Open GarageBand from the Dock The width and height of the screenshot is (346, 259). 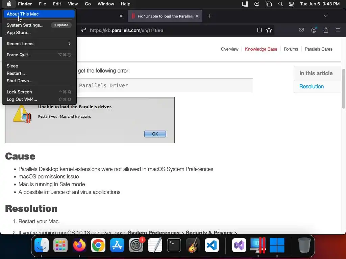click(x=193, y=245)
